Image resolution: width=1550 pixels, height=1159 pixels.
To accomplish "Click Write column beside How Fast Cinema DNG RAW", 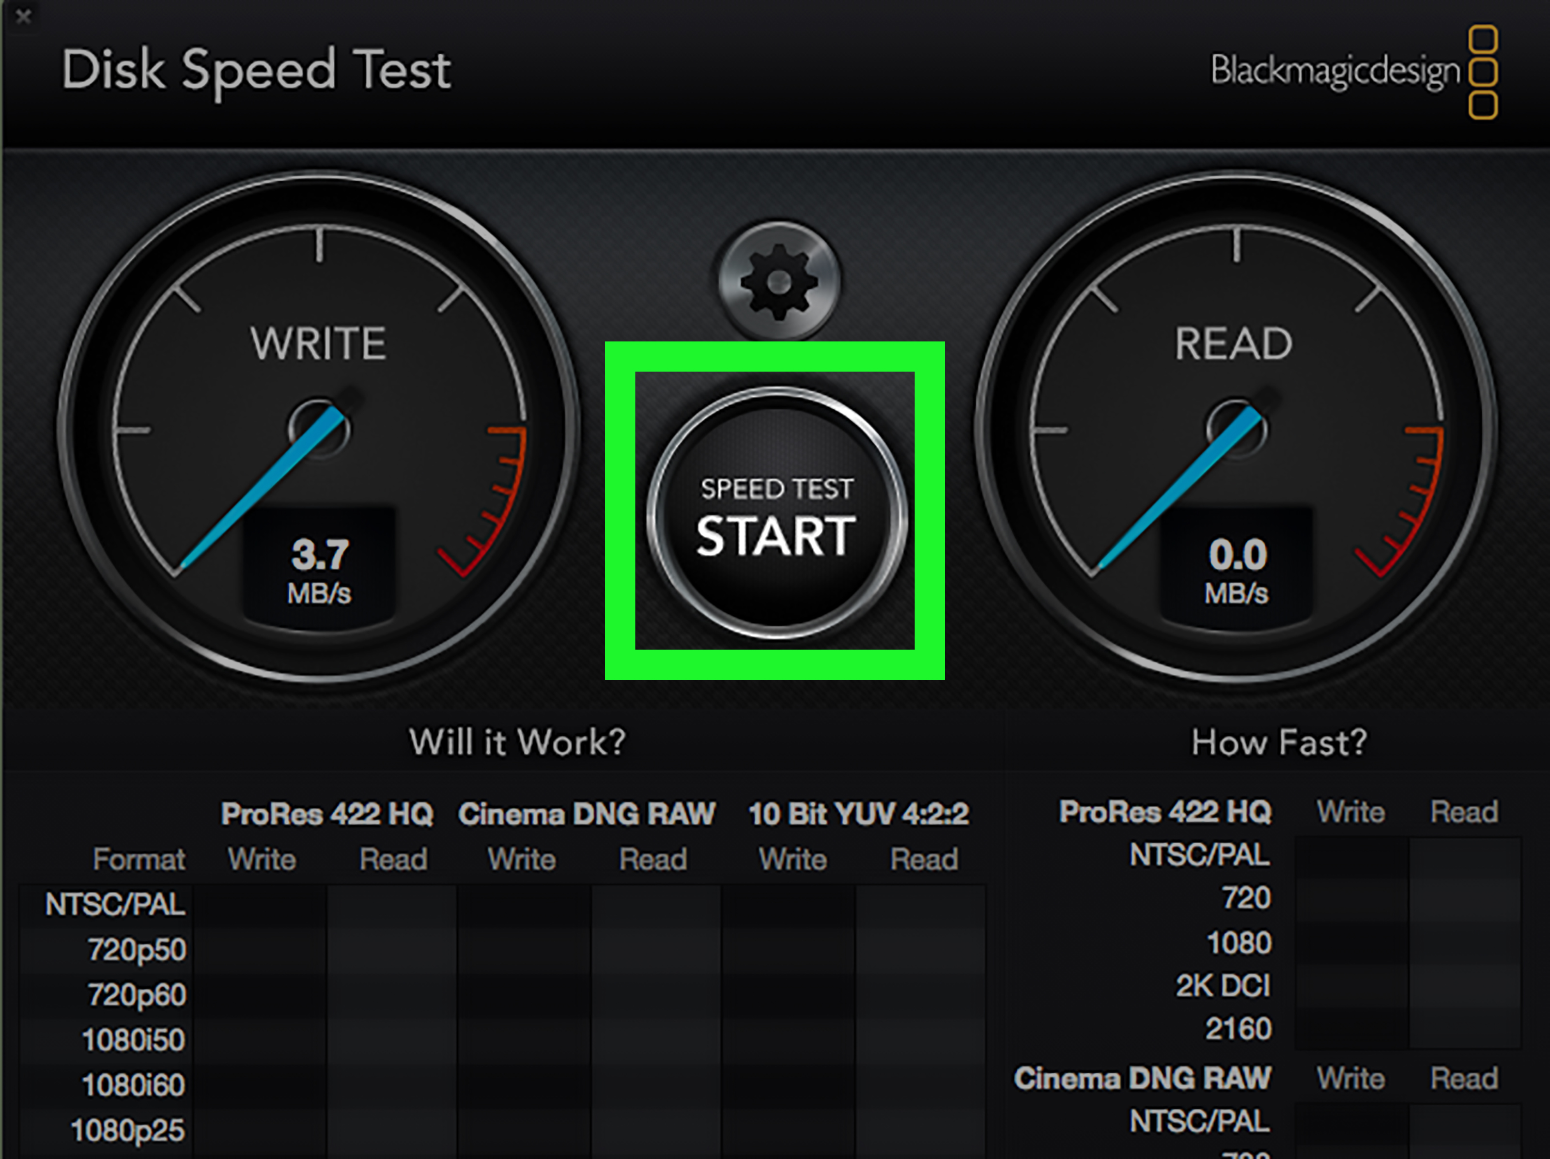I will click(x=1351, y=1079).
